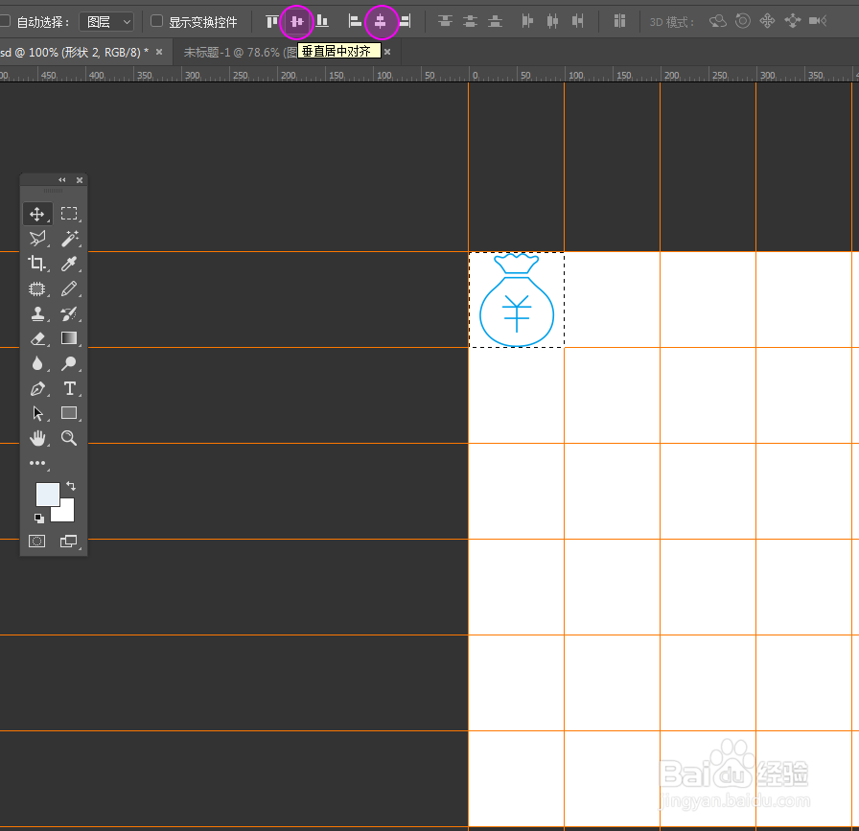Click the 3D roll object icon

[x=743, y=21]
